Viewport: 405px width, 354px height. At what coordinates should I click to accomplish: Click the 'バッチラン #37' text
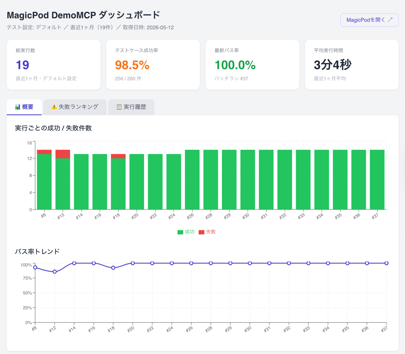coord(231,78)
